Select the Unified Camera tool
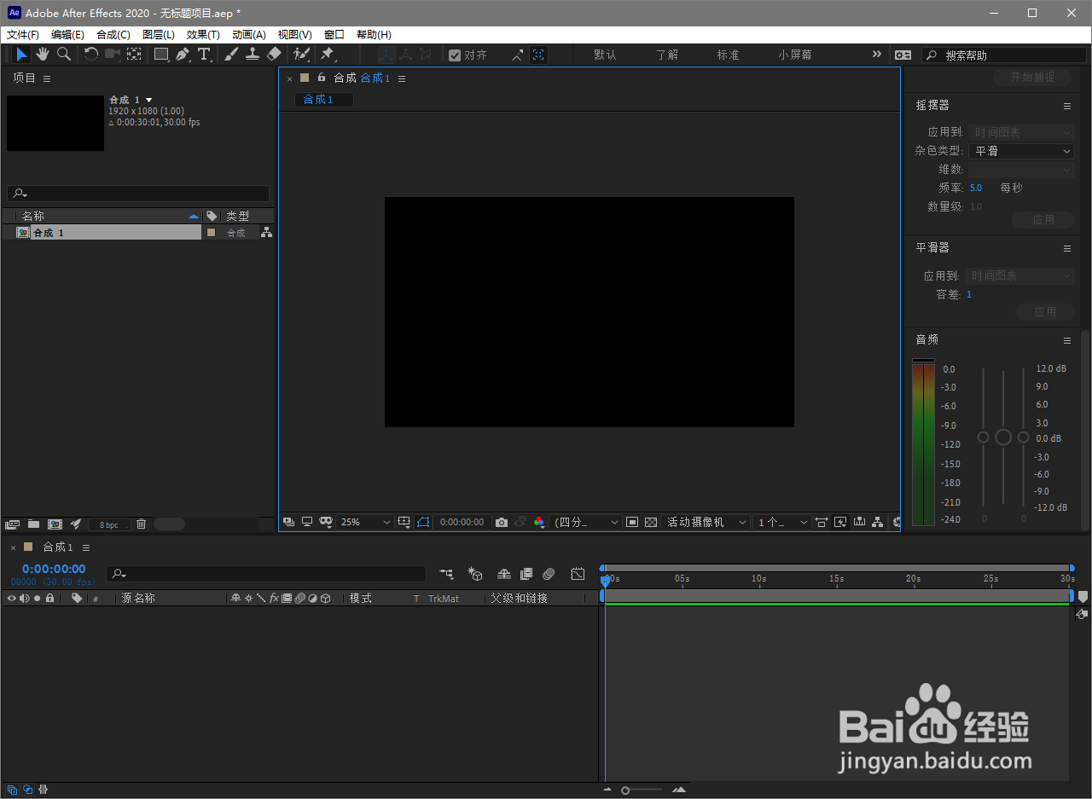Screen dimensions: 1092x799 point(113,55)
